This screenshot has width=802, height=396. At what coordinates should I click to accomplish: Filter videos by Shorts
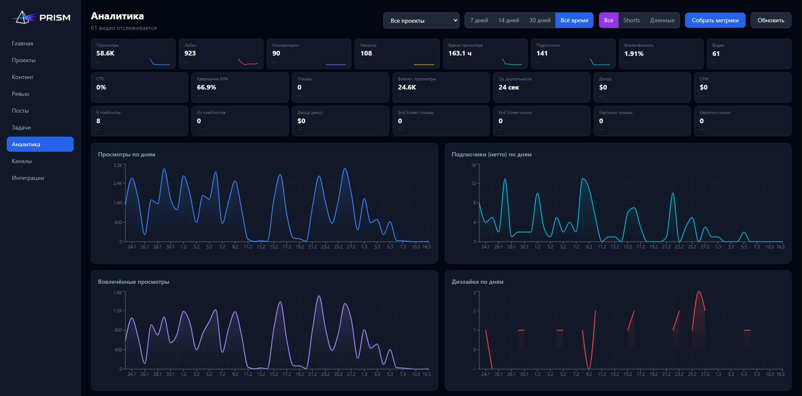pyautogui.click(x=632, y=20)
